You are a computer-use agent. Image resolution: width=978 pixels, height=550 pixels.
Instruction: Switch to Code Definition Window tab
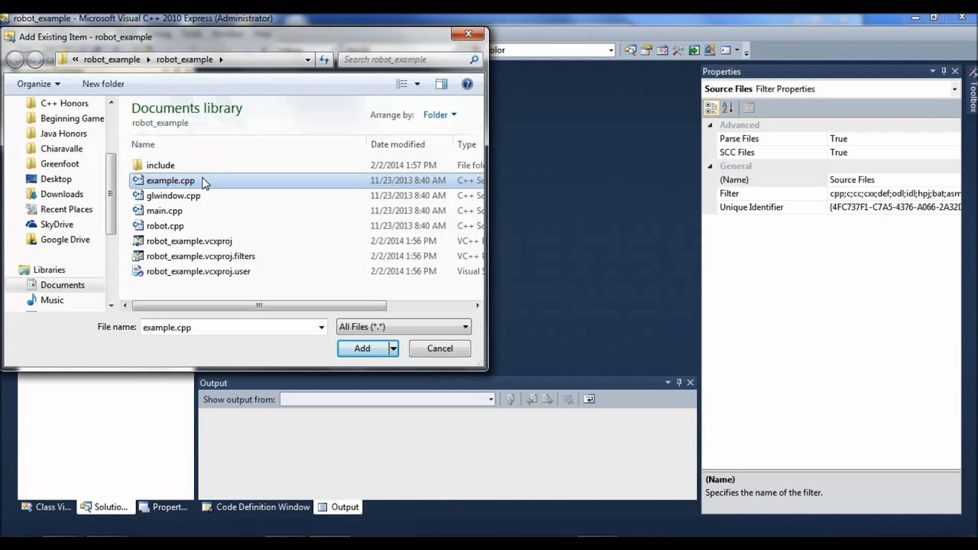coord(256,507)
